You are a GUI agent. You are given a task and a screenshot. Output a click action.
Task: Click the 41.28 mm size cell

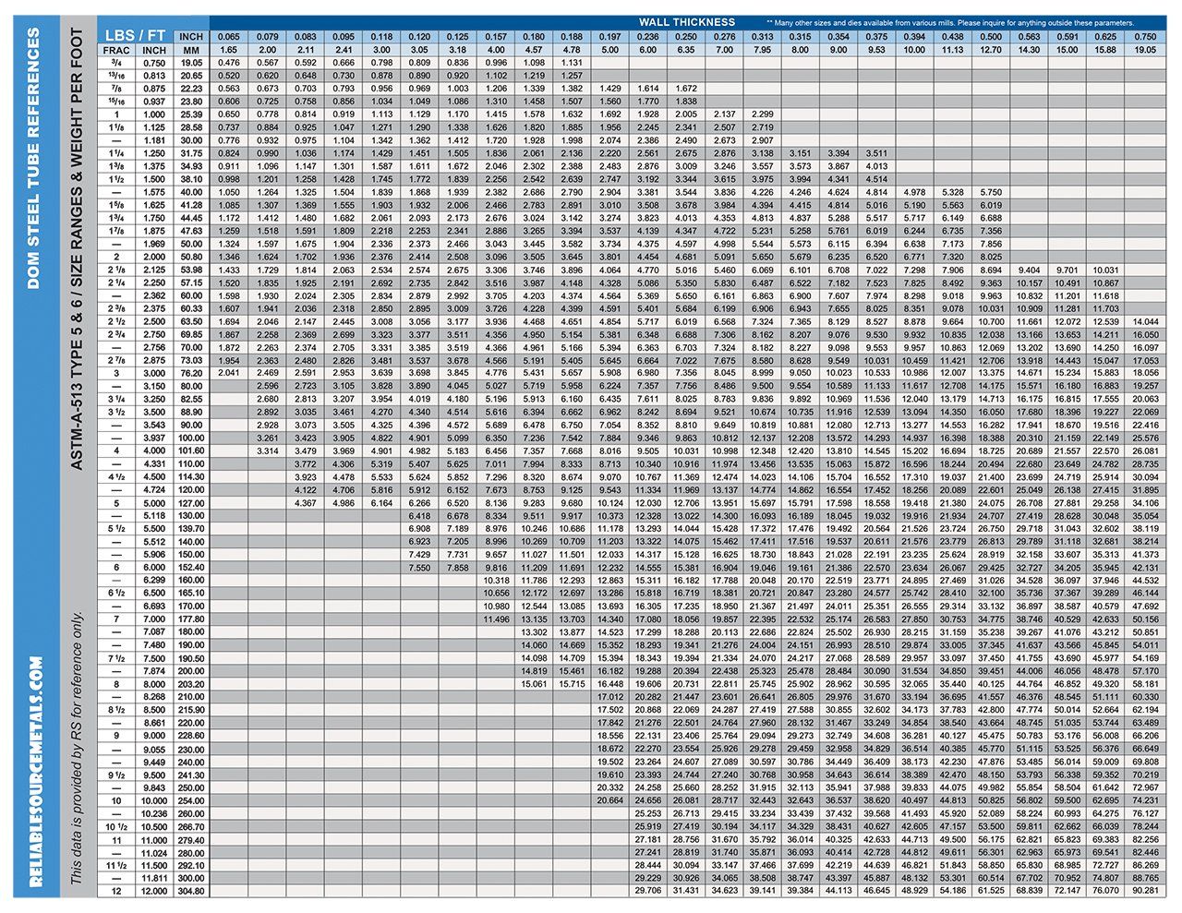pyautogui.click(x=191, y=205)
